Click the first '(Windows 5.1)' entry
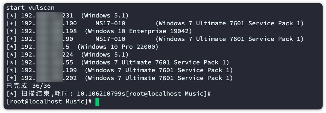Viewport: 326px width, 113px height. pos(105,15)
